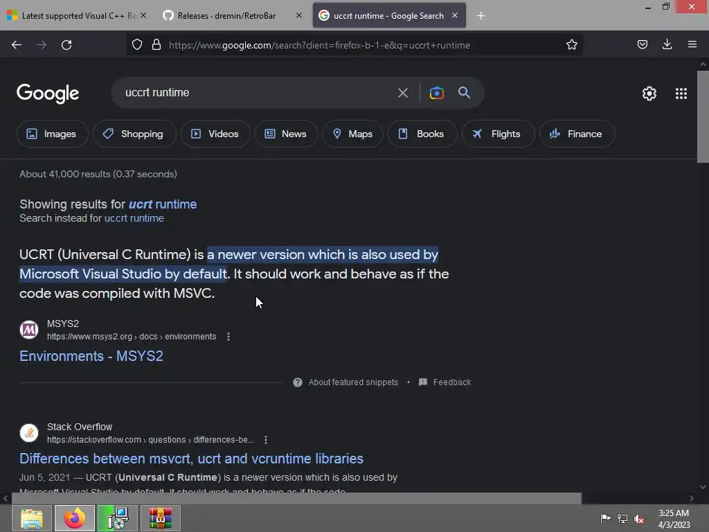Click the vertical scrollbar thumb
Viewport: 709px width, 532px height.
click(x=703, y=116)
